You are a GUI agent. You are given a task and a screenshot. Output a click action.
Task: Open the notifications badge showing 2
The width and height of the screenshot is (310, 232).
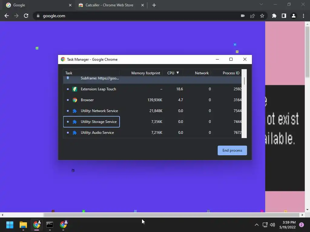click(302, 225)
